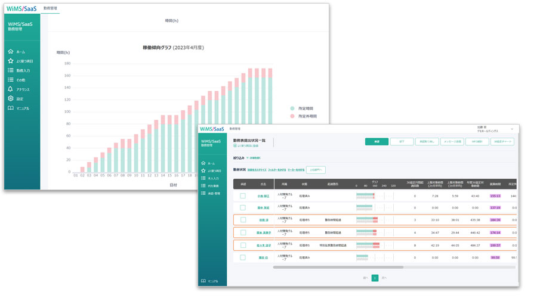This screenshot has height=298, width=537.
Task: Click 前へ previous page link
Action: (x=365, y=278)
